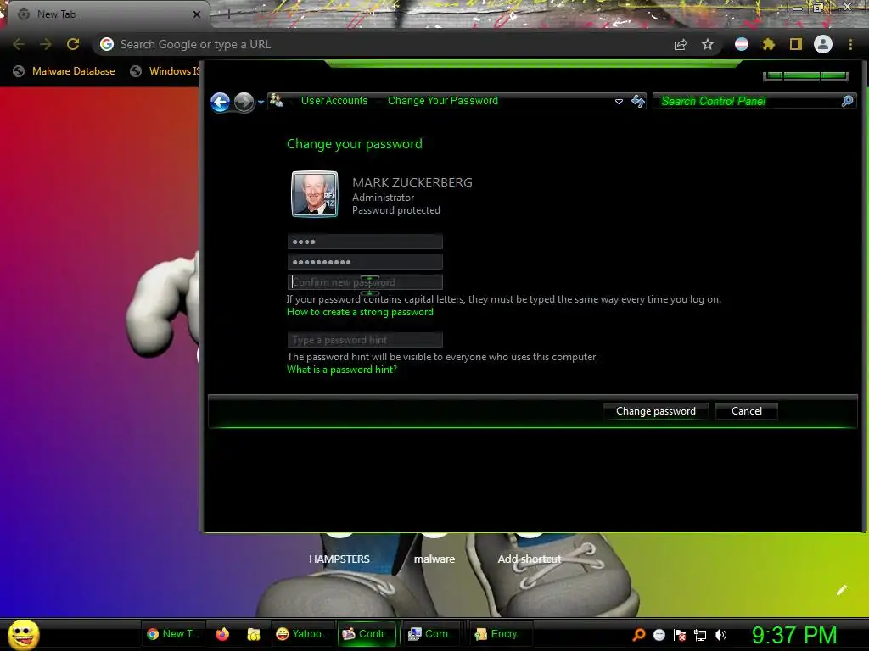The height and width of the screenshot is (651, 869).
Task: Click Chrome back navigation arrow
Action: tap(19, 44)
